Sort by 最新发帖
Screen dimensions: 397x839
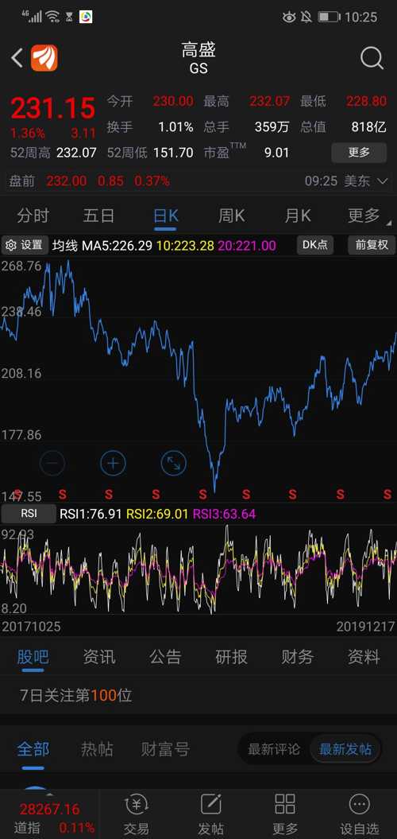click(345, 750)
